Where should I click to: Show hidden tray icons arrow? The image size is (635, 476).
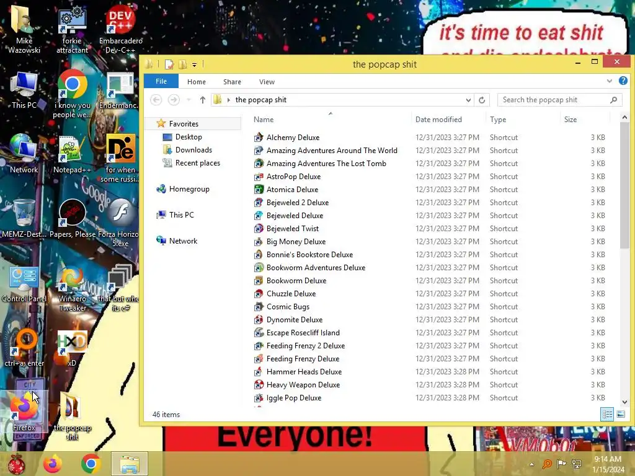531,464
